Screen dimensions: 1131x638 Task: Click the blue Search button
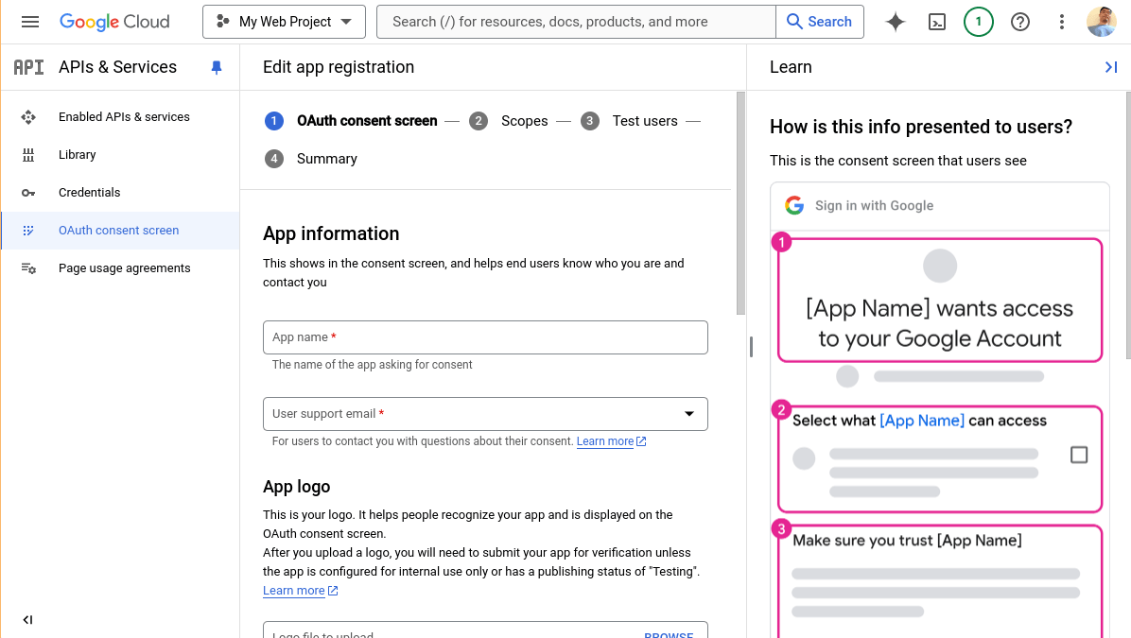coord(819,22)
